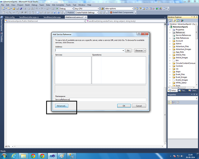199x159 pixels.
Task: Click Install Web Components label
Action: point(123,12)
